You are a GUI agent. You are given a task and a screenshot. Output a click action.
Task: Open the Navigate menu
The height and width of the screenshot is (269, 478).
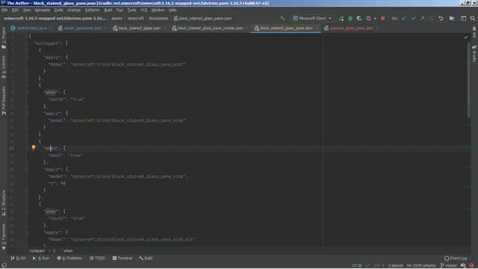43,10
